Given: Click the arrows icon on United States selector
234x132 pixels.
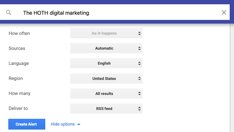Looking at the screenshot, I should tap(139, 79).
